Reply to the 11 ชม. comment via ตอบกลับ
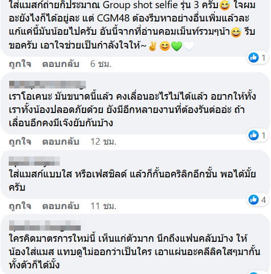271x274 pixels. [61, 206]
